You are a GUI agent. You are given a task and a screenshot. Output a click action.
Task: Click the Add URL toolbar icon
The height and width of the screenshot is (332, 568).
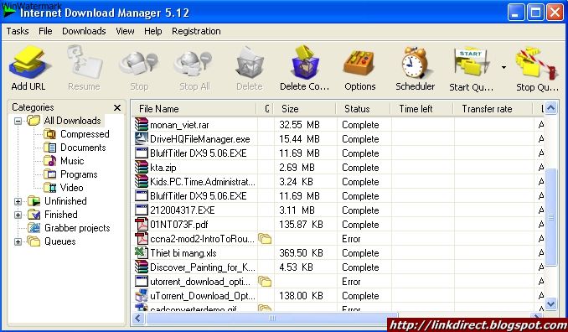click(29, 62)
